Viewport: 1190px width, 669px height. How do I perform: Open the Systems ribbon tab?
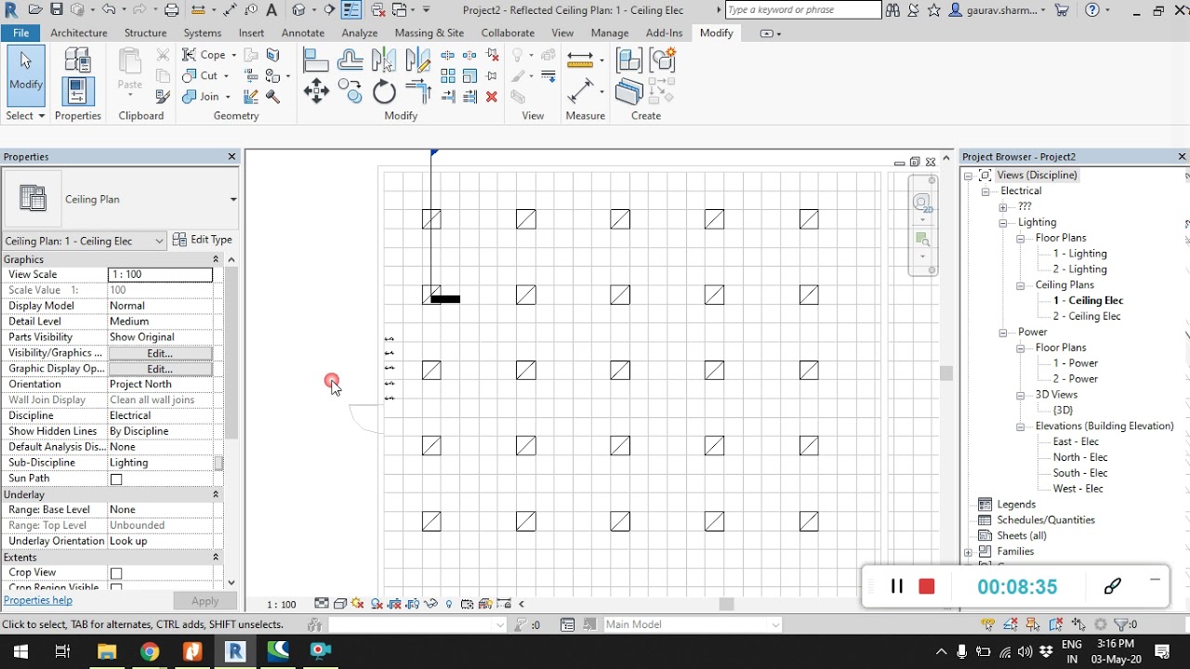203,33
